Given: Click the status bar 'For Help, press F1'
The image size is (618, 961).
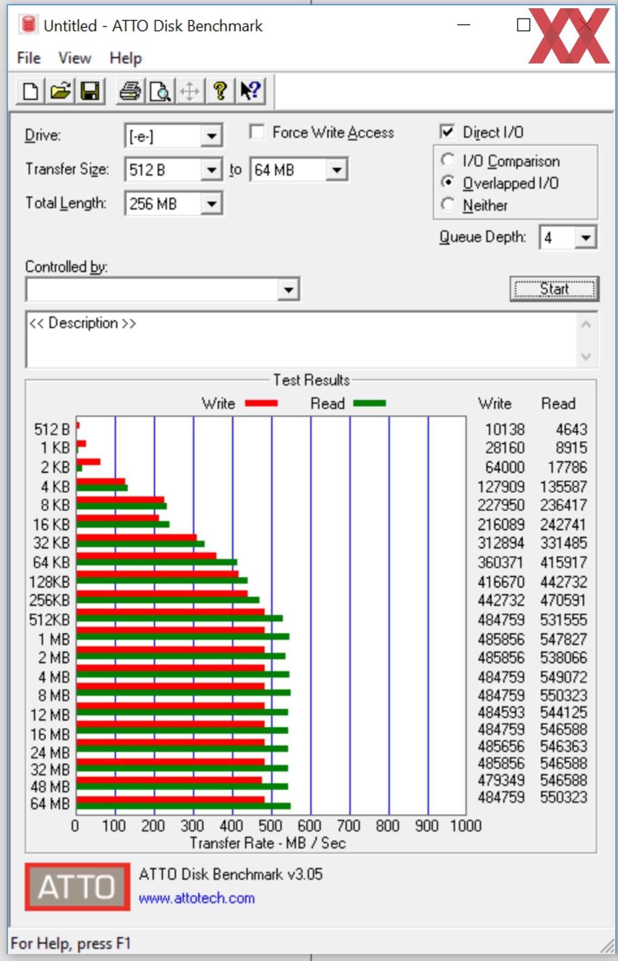Looking at the screenshot, I should point(71,943).
